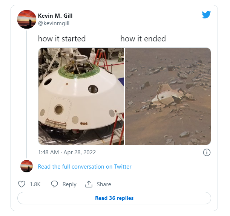Click the Twitter bird logo

[206, 15]
